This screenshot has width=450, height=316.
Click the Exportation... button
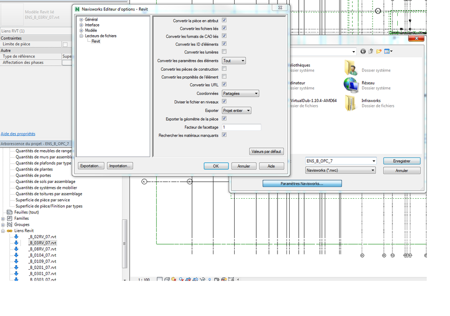pyautogui.click(x=91, y=166)
